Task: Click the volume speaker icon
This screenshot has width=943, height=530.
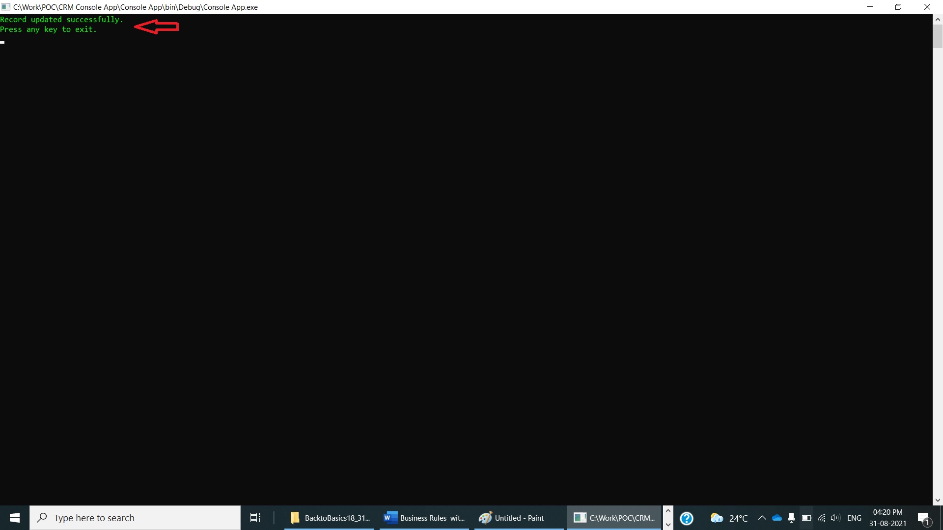Action: click(x=835, y=518)
